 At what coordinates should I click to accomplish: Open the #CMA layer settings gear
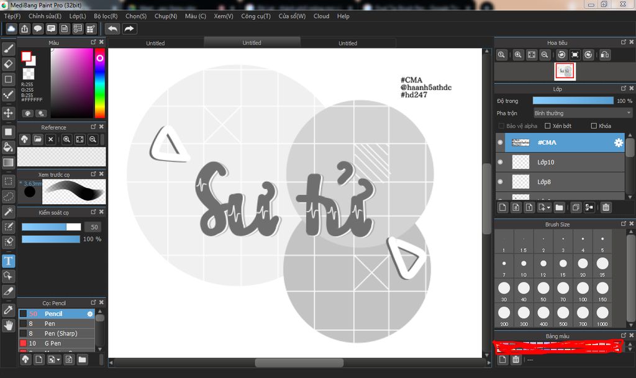618,143
